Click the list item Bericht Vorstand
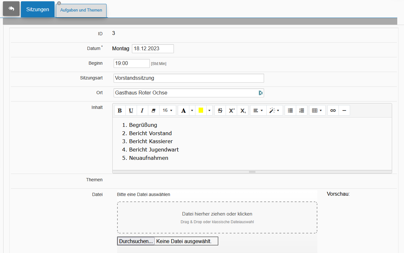Image resolution: width=404 pixels, height=253 pixels. pos(150,133)
